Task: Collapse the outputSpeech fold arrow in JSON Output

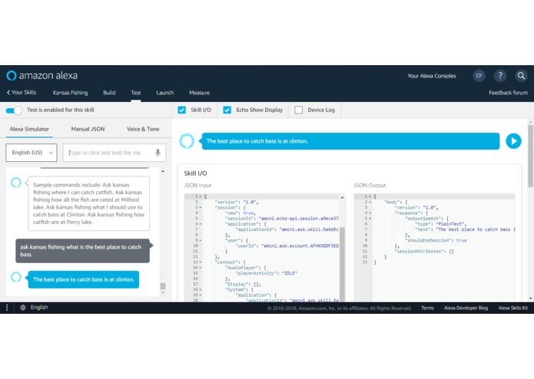Action: [x=370, y=218]
